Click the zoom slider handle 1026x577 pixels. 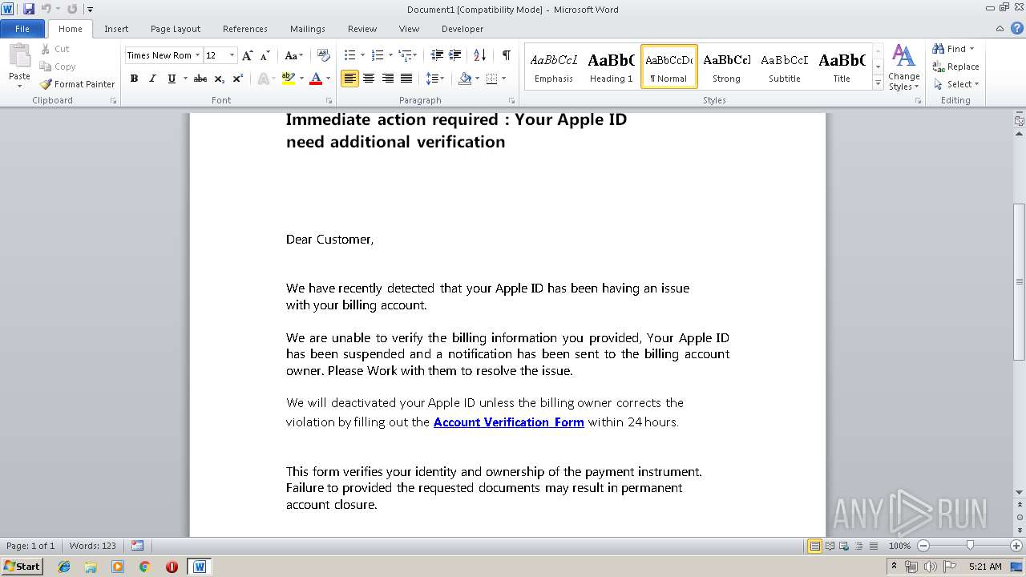(x=970, y=546)
